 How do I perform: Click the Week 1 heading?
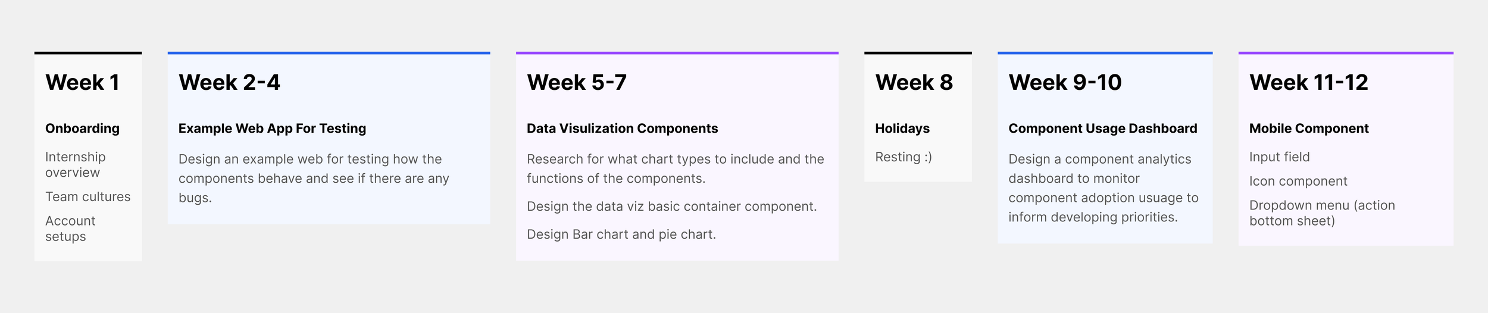point(82,83)
